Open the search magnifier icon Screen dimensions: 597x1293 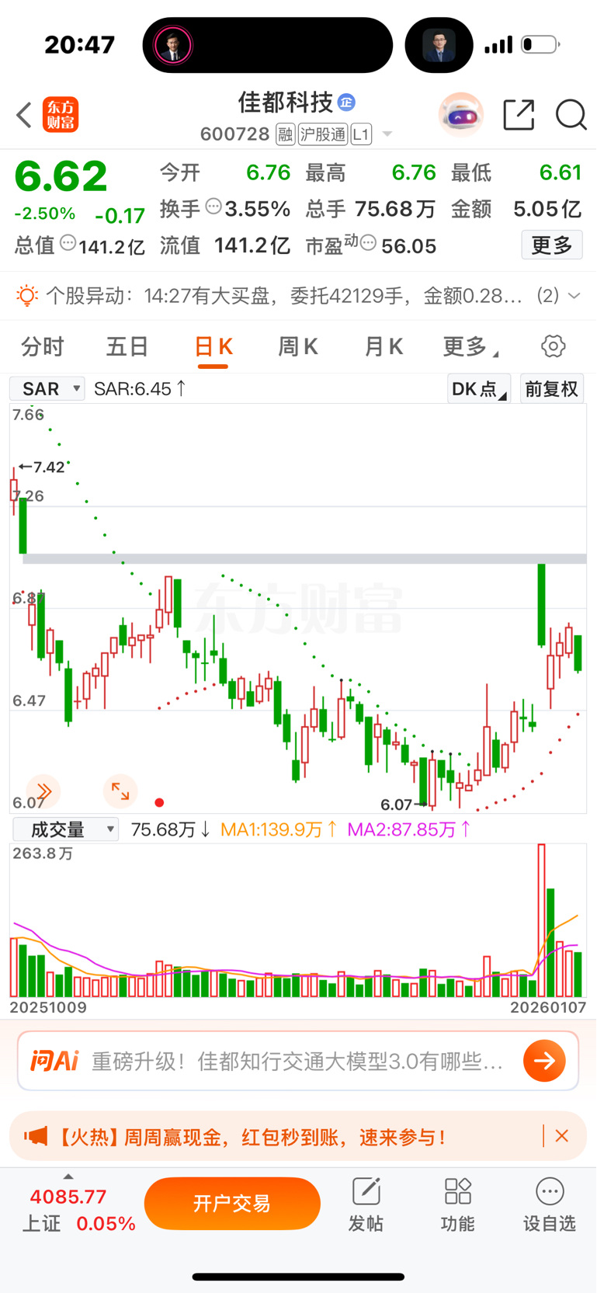click(571, 115)
